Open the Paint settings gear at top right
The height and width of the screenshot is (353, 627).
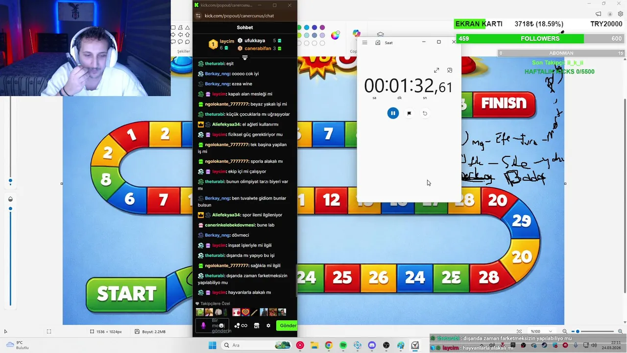pyautogui.click(x=621, y=14)
